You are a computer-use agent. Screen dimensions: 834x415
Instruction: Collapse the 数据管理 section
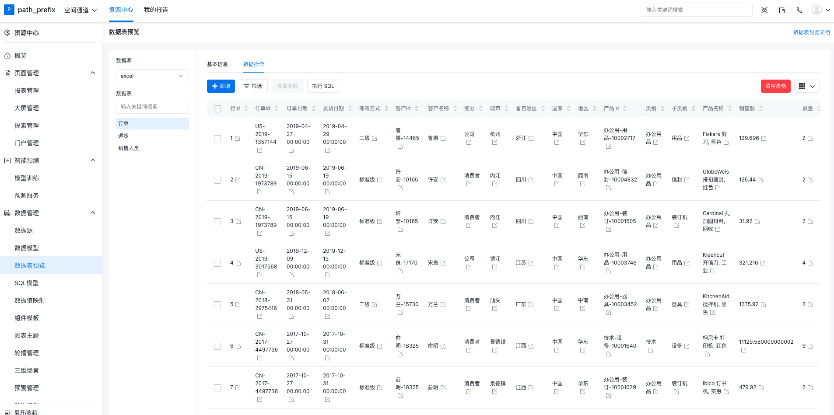tap(93, 213)
